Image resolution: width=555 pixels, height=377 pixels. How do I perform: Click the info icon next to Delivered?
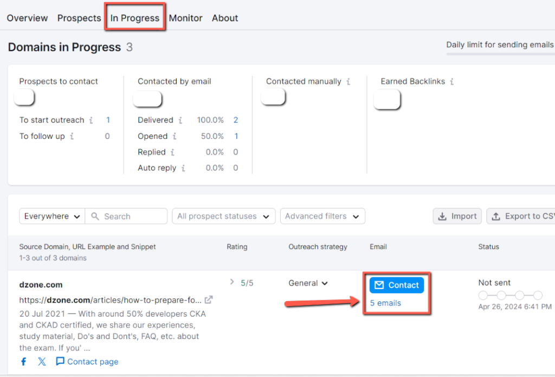pyautogui.click(x=180, y=120)
